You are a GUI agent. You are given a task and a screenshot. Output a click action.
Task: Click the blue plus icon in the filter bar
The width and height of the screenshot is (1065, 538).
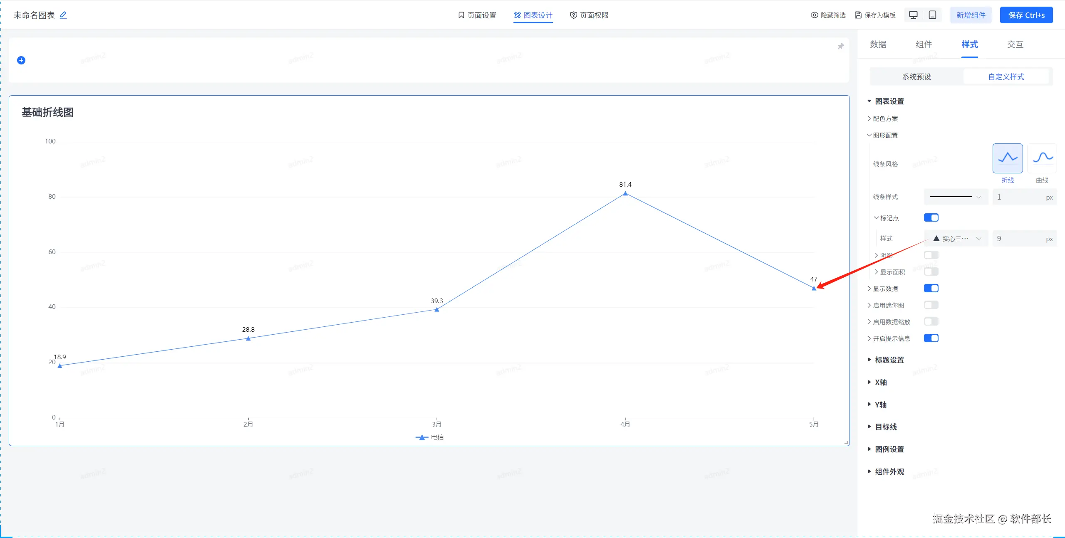pos(21,60)
